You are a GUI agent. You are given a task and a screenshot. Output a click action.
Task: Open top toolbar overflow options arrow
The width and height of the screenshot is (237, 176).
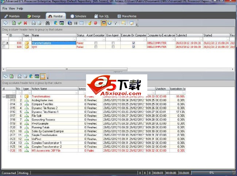[x=137, y=25]
